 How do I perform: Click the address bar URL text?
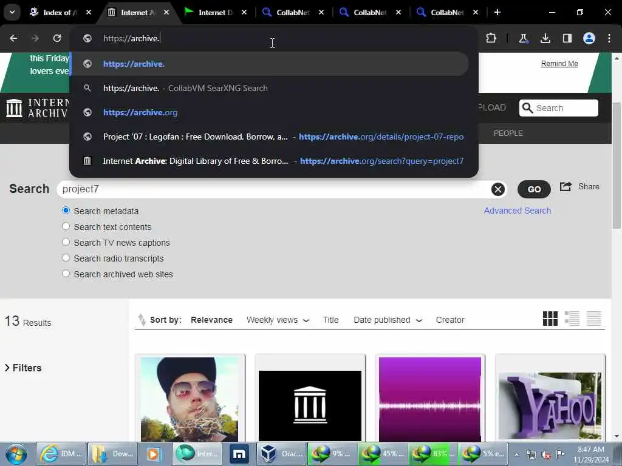[131, 38]
